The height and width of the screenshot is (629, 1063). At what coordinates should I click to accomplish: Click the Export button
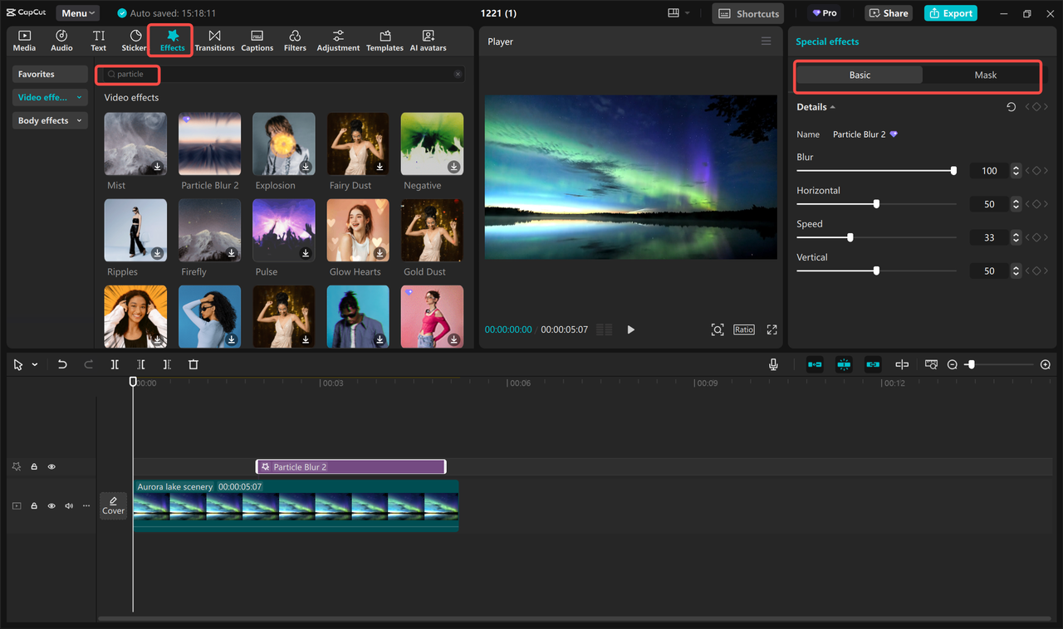[x=951, y=13]
